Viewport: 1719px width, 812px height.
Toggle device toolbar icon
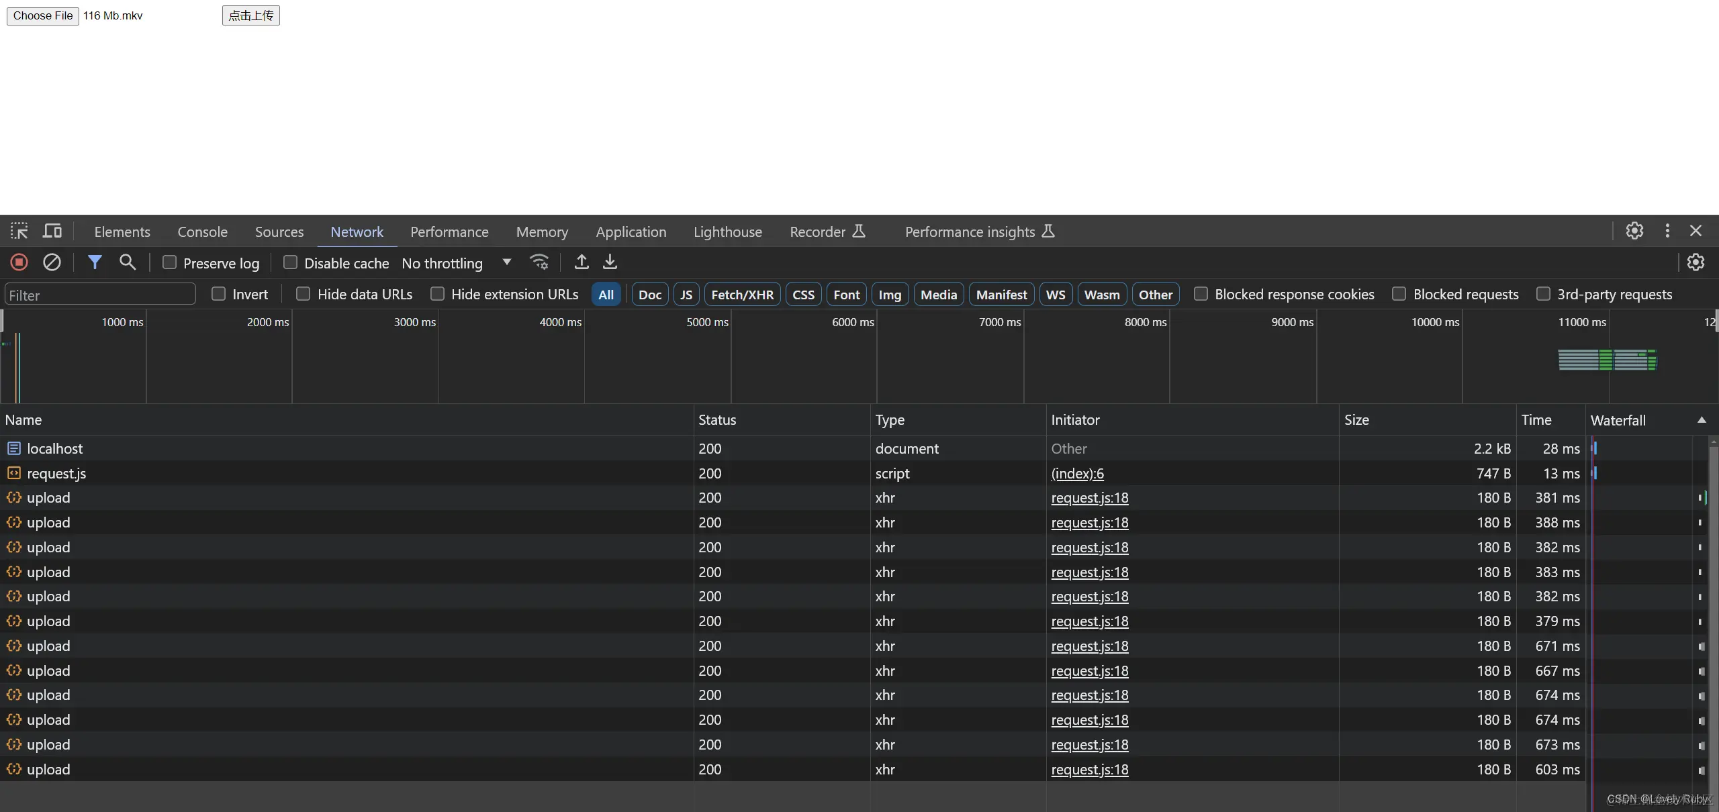[x=52, y=232]
